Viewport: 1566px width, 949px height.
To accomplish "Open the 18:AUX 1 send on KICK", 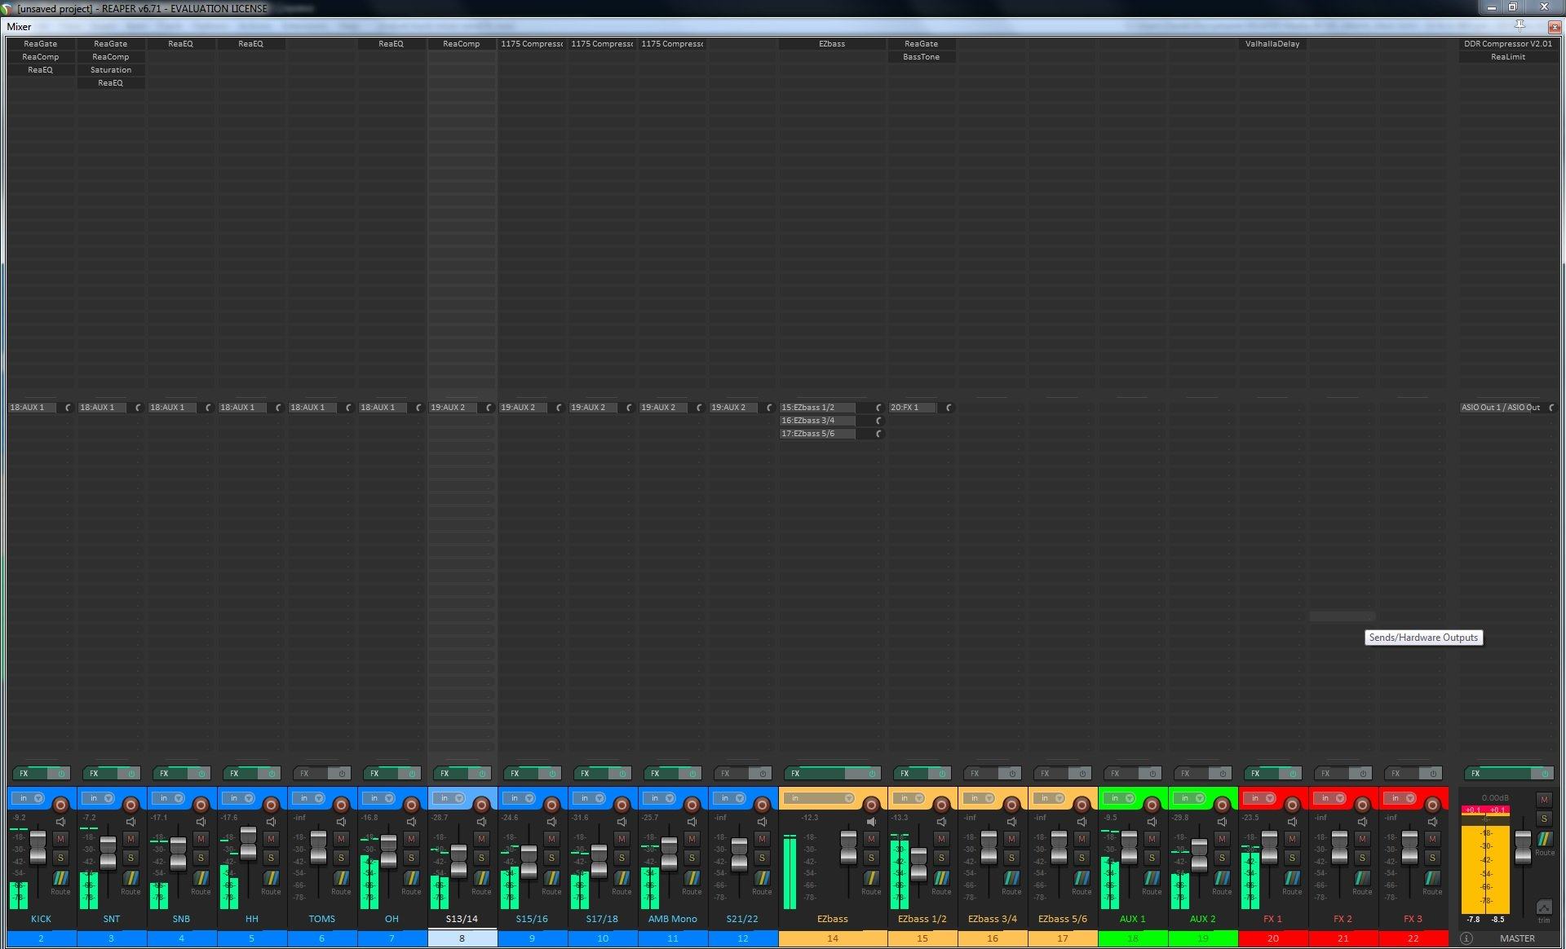I will [x=31, y=408].
